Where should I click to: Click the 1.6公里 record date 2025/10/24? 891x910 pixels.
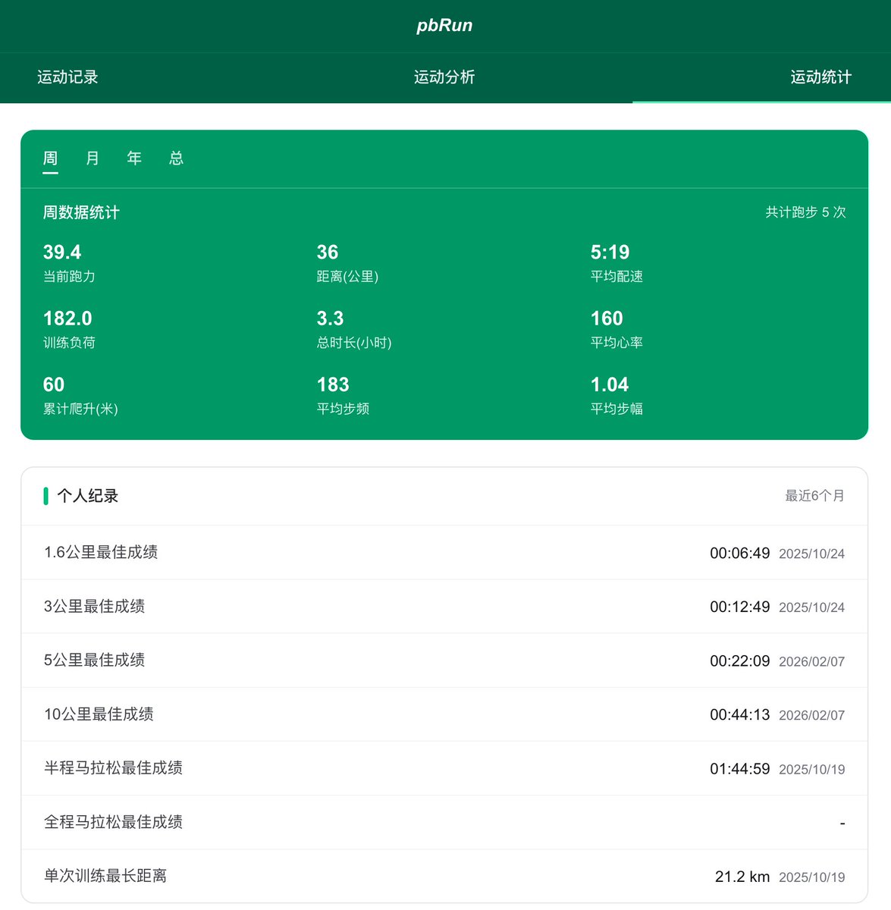(x=811, y=554)
